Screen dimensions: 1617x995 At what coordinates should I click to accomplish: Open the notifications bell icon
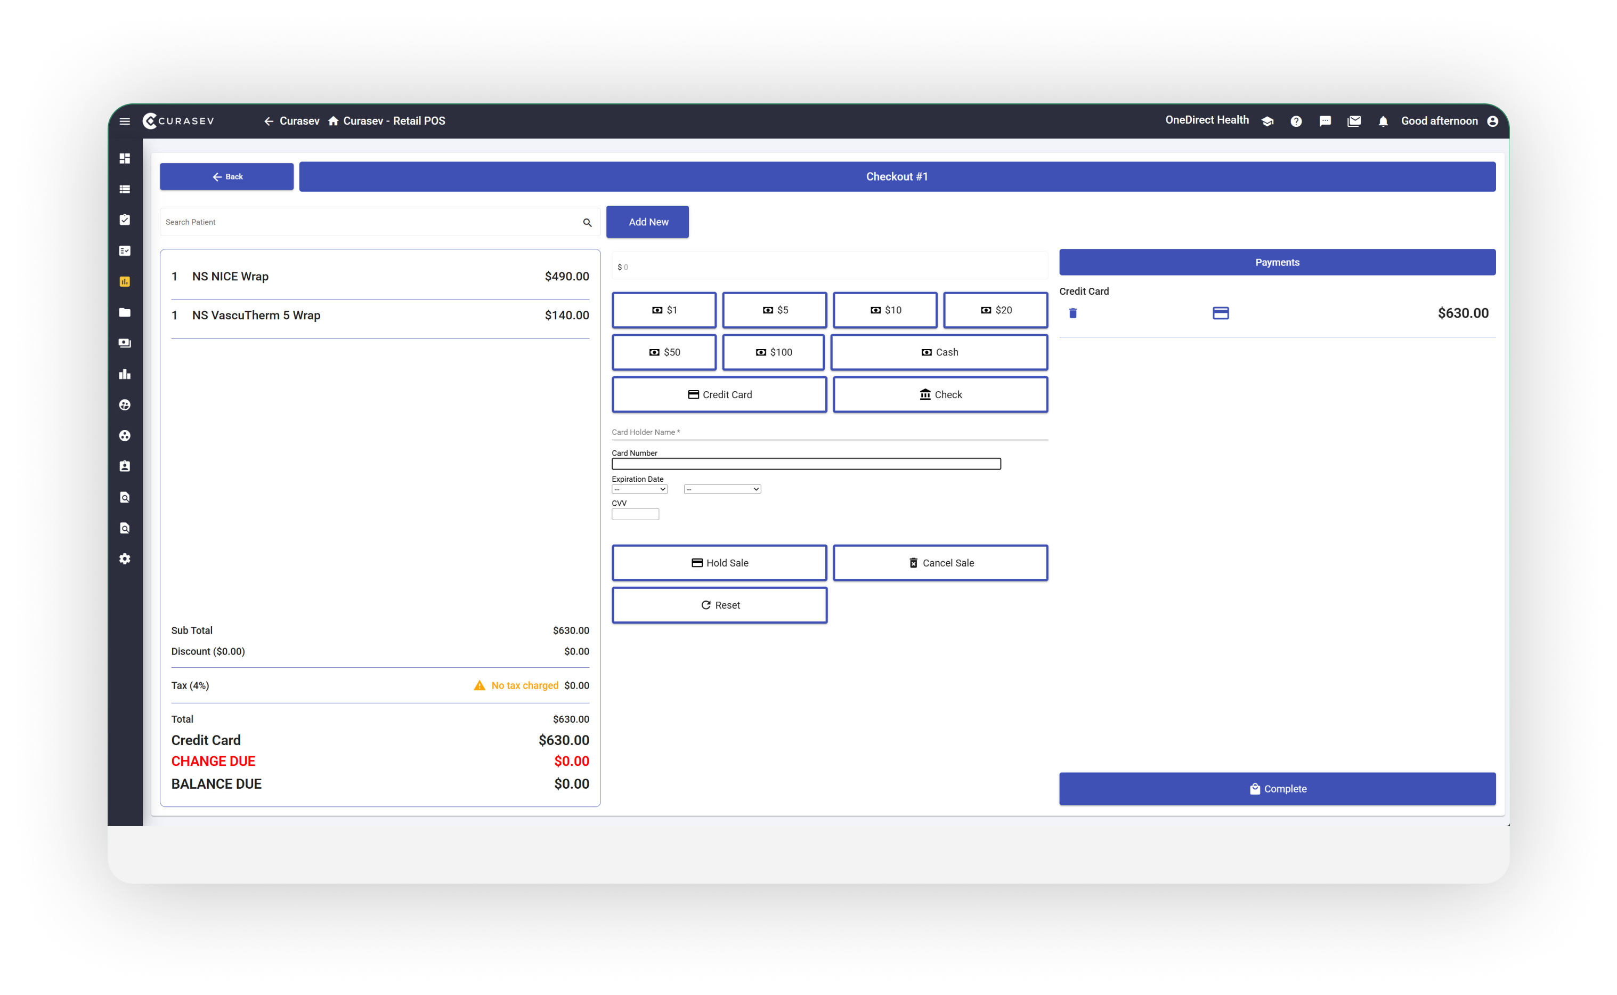[1383, 122]
